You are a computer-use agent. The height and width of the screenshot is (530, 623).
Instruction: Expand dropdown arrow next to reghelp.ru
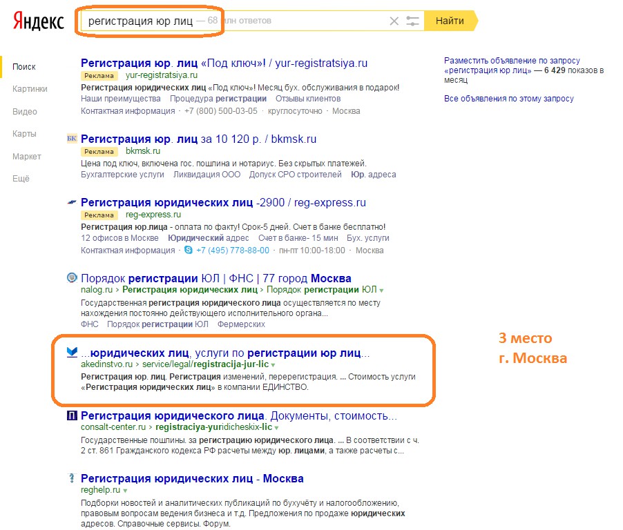125,491
